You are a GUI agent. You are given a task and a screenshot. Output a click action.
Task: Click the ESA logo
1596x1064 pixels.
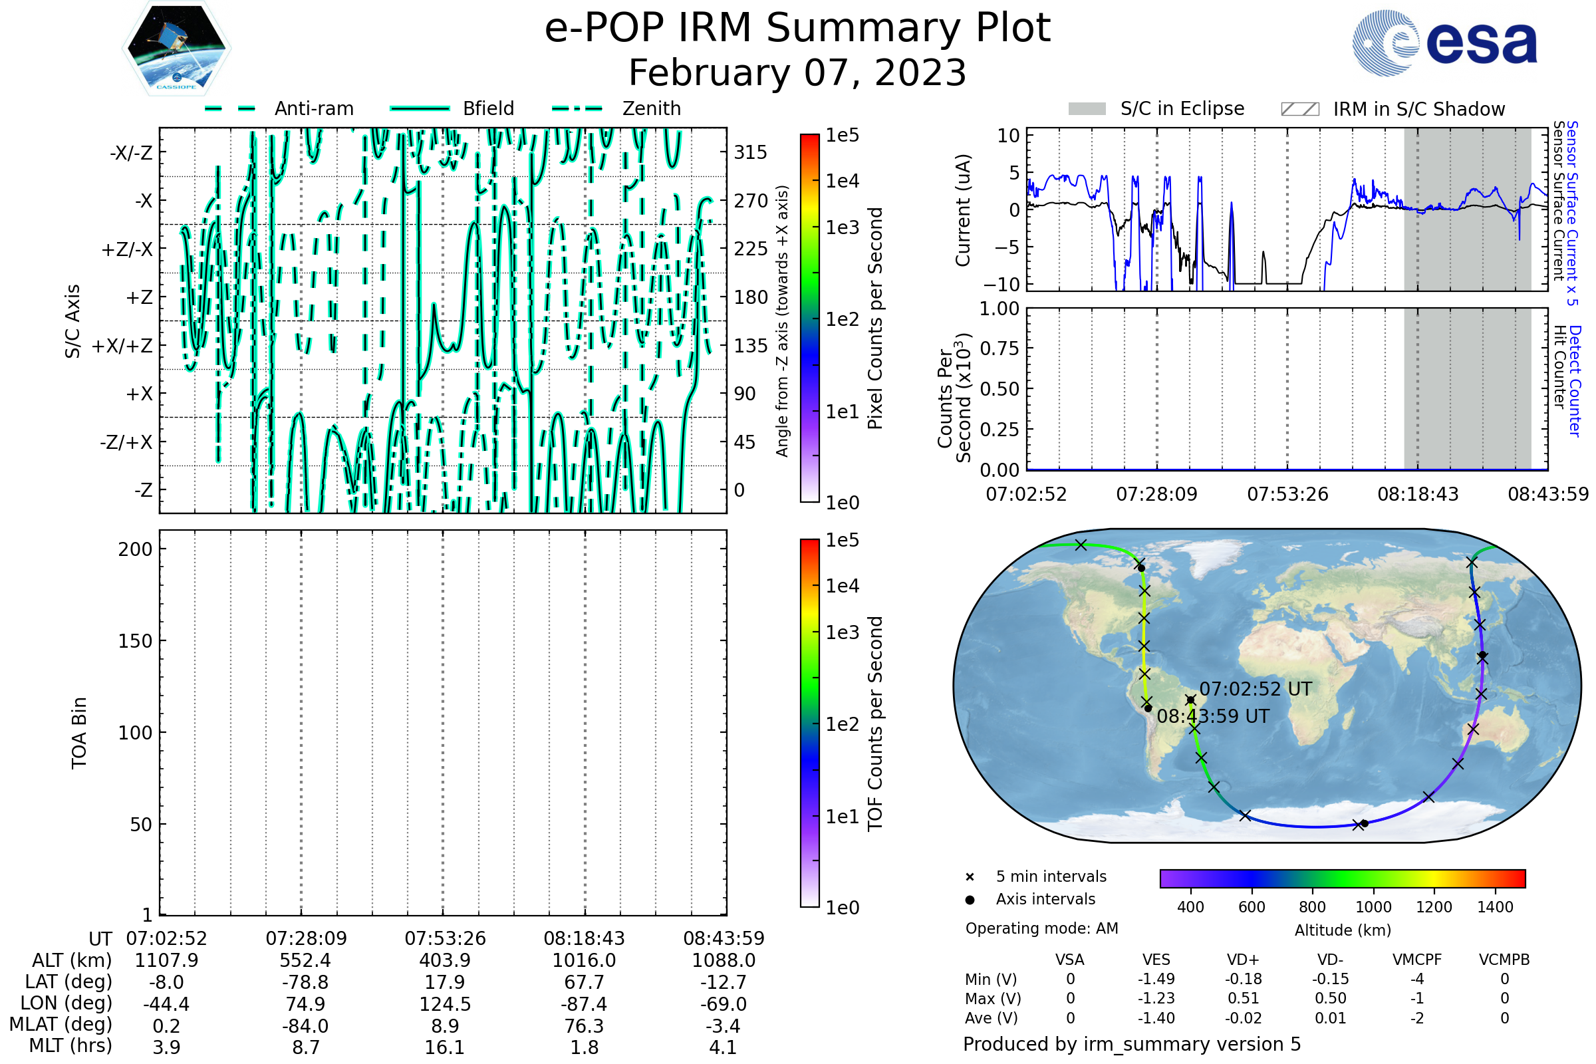click(1444, 43)
